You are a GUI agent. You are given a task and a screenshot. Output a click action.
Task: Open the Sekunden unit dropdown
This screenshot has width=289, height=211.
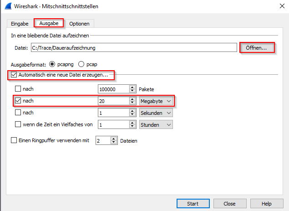coord(156,113)
